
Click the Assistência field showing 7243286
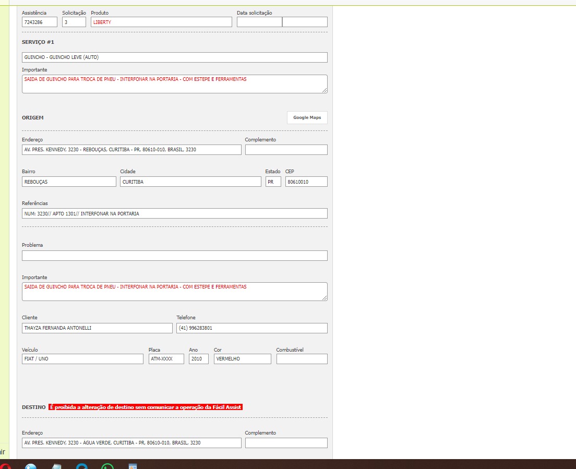coord(40,22)
